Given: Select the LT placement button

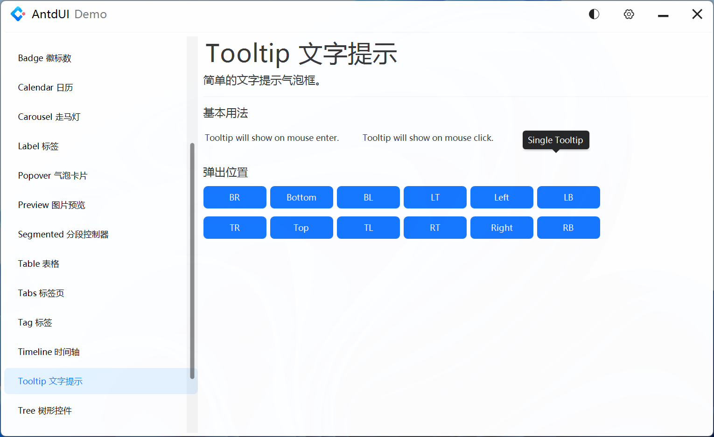Looking at the screenshot, I should 435,197.
